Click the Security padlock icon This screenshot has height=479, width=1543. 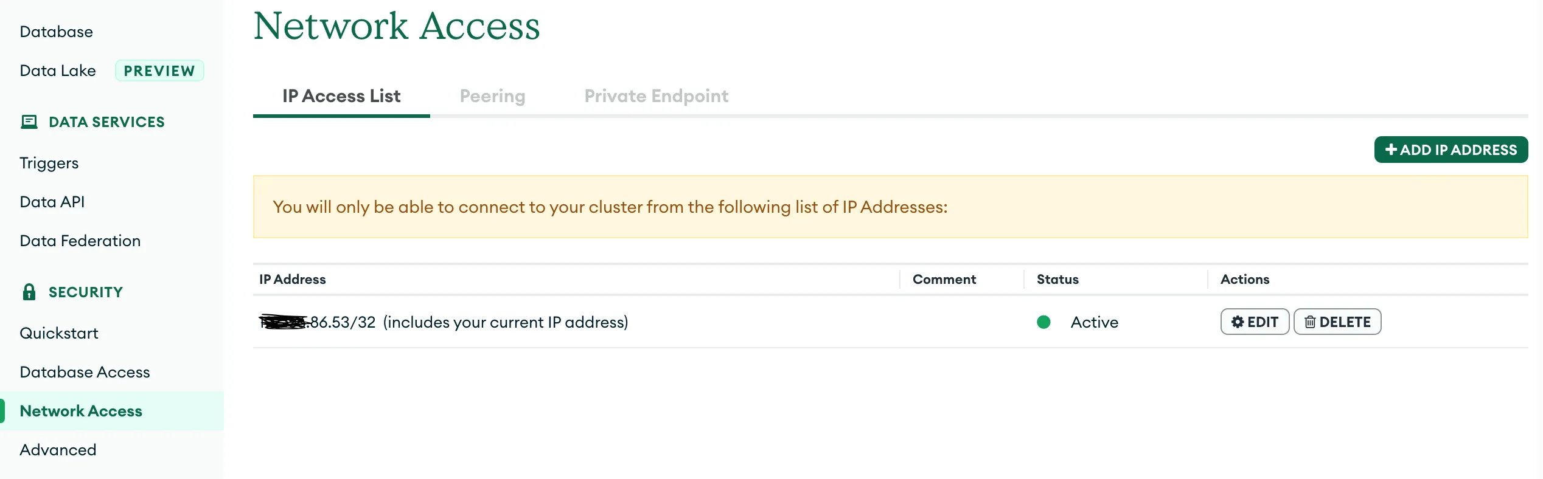tap(29, 292)
